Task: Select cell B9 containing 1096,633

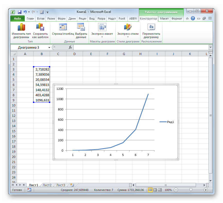Action: point(42,100)
